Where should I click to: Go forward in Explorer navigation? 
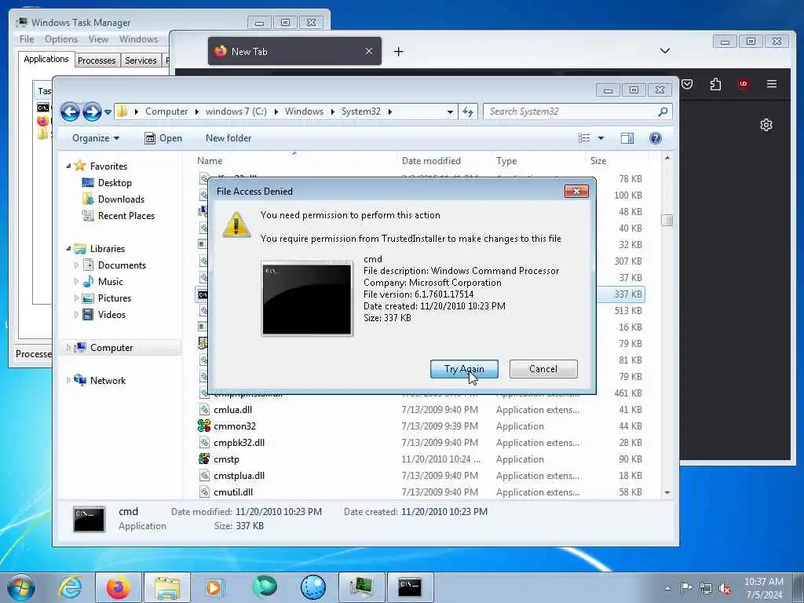[x=92, y=111]
